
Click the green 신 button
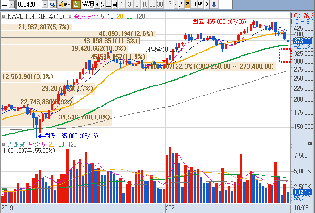click(76, 4)
